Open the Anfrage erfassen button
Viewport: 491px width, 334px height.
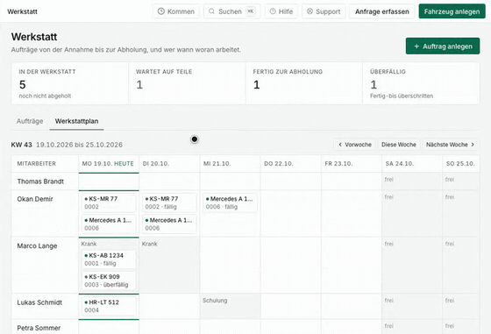[x=382, y=11]
